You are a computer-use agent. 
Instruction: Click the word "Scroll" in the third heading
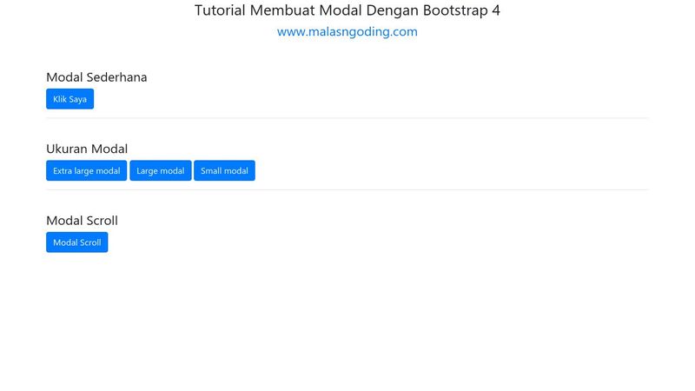[101, 221]
